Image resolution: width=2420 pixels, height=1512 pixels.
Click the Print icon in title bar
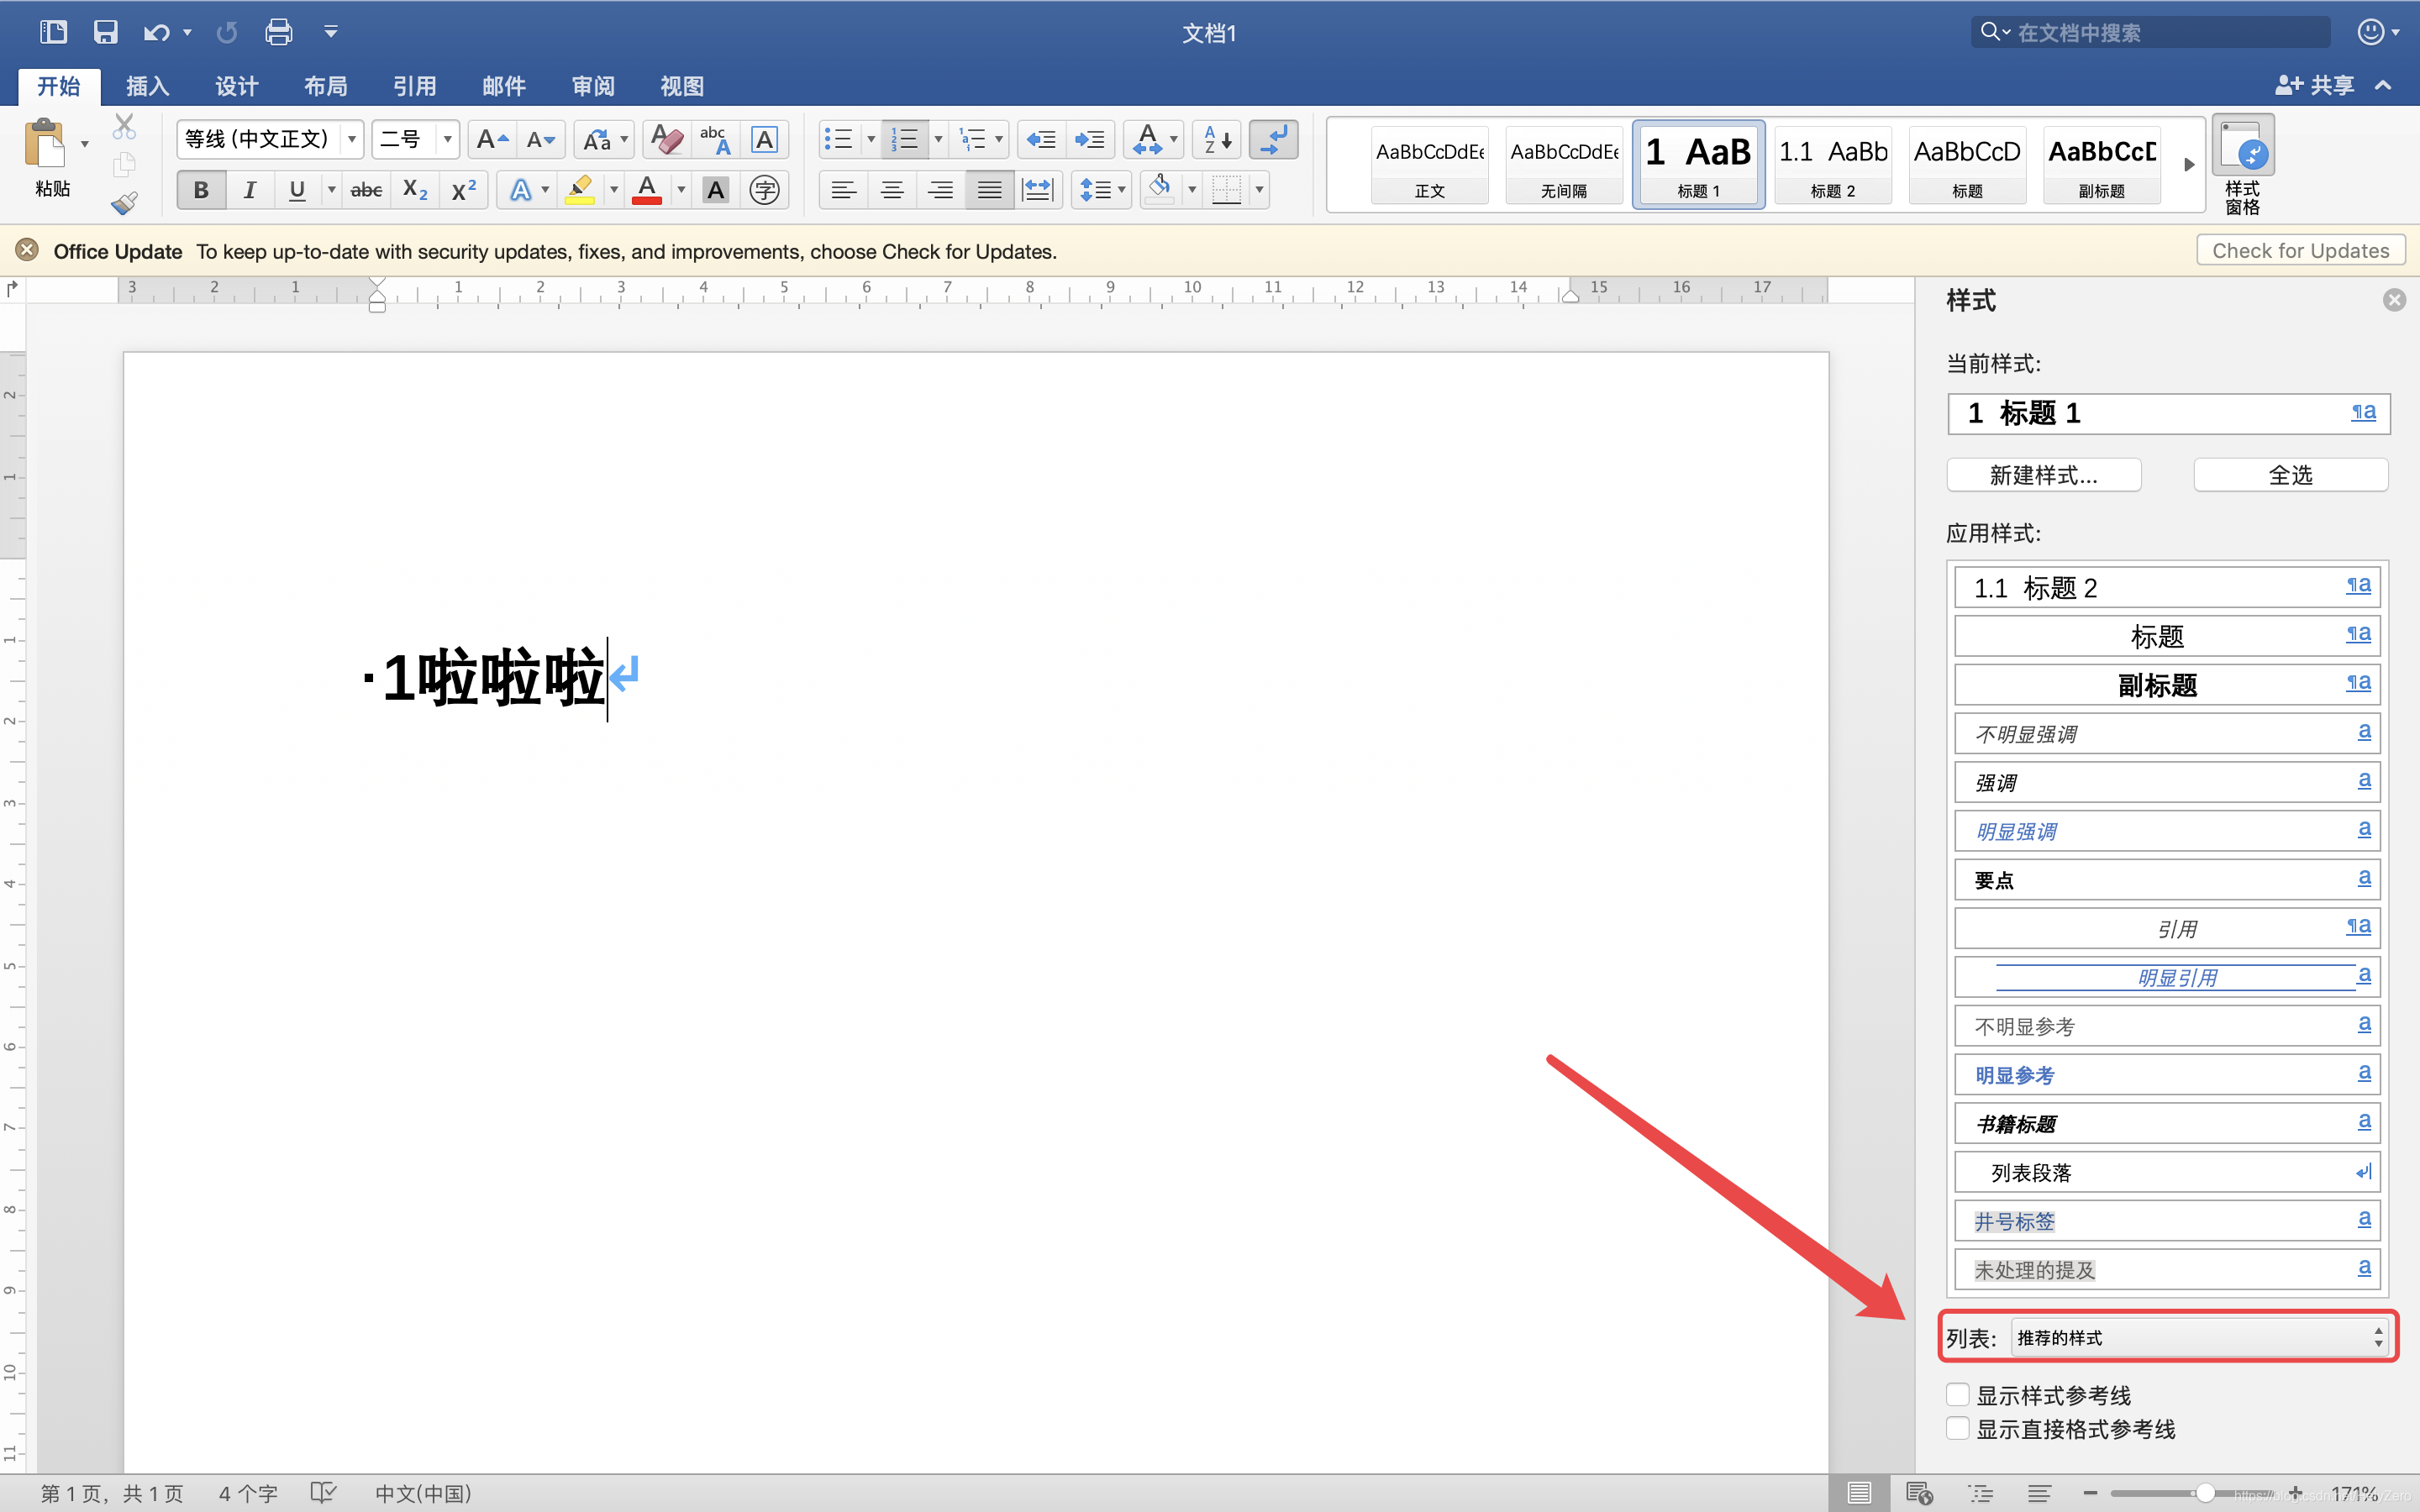(x=278, y=32)
